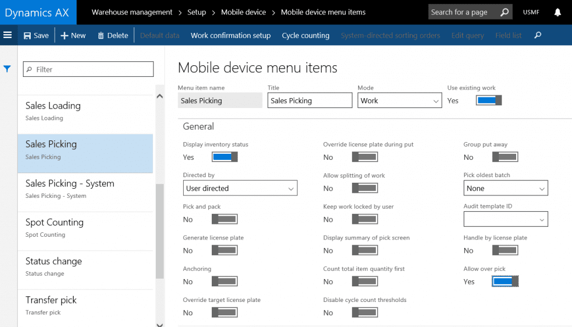Screen dimensions: 572x327
Task: Go to Warehouse management breadcrumb
Action: 132,12
